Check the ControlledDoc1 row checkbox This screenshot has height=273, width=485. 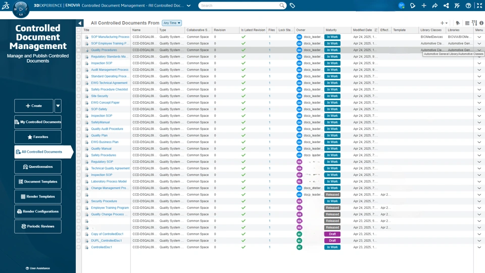[x=79, y=247]
